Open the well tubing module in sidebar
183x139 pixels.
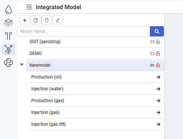click(x=8, y=36)
